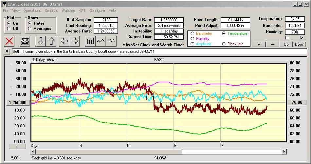Viewport: 311px width, 164px height.
Task: Click the scrollbar left arrow
Action: pos(33,152)
